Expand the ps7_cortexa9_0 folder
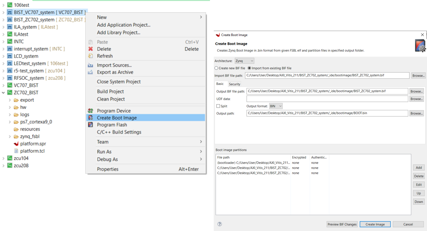This screenshot has height=231, width=427. pyautogui.click(x=10, y=122)
